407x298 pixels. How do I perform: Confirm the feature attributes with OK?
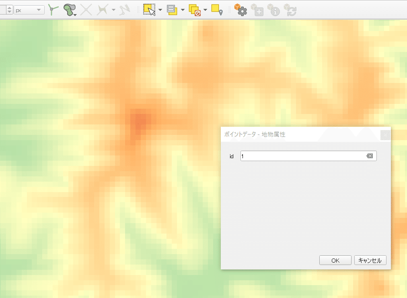tap(335, 260)
